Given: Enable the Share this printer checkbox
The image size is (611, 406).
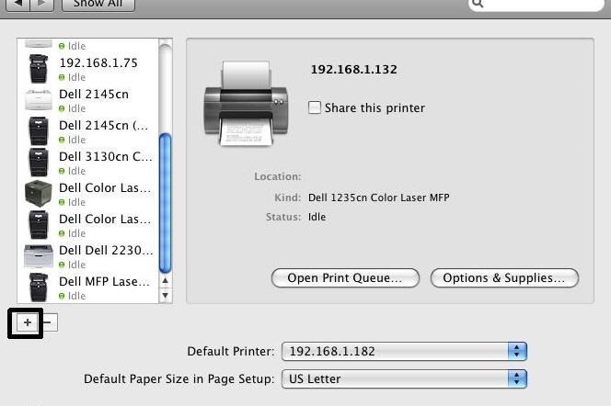Looking at the screenshot, I should tap(315, 107).
